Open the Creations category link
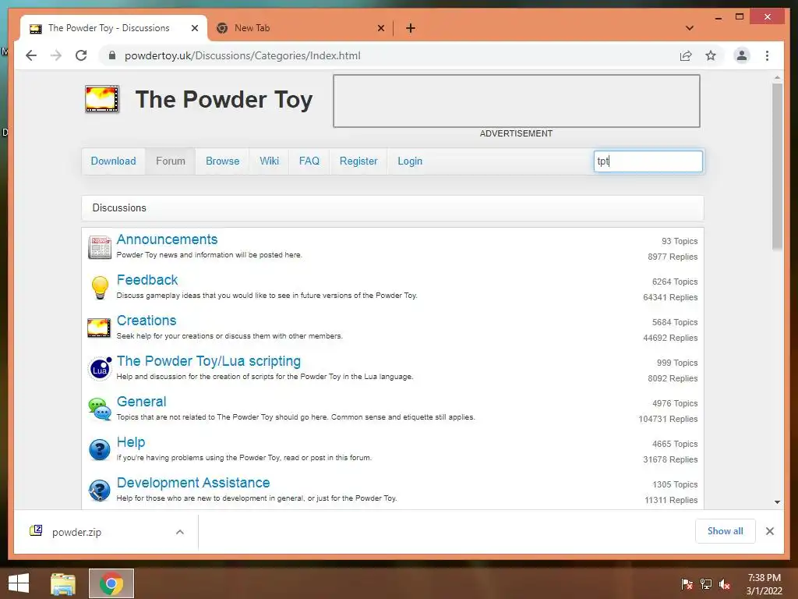The image size is (798, 599). pos(147,321)
